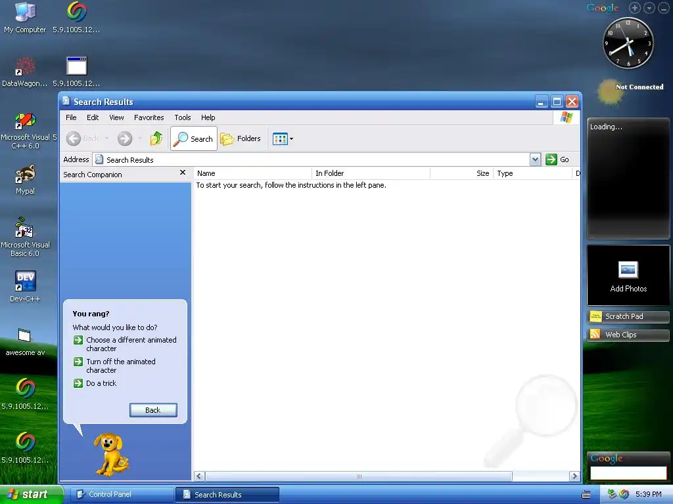Viewport: 673px width, 504px height.
Task: Toggle the Search toolbar button
Action: 194,138
